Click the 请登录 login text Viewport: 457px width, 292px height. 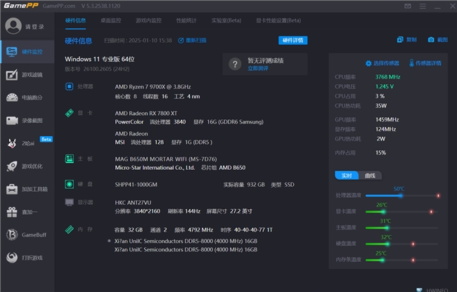[x=34, y=27]
